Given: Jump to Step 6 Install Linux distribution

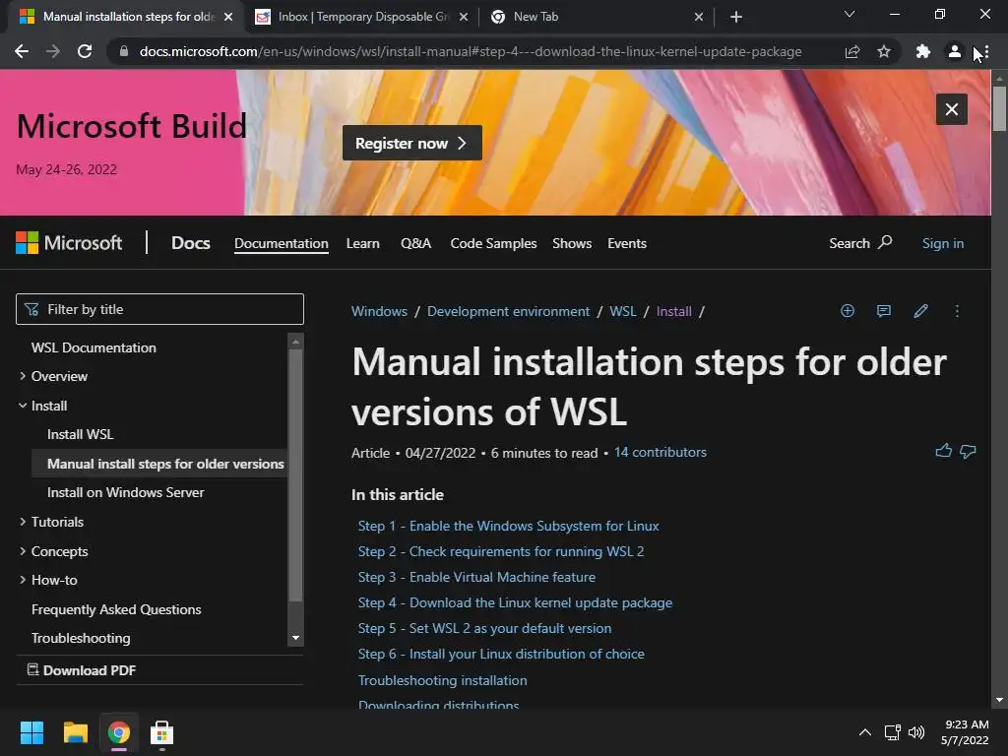Looking at the screenshot, I should (501, 654).
